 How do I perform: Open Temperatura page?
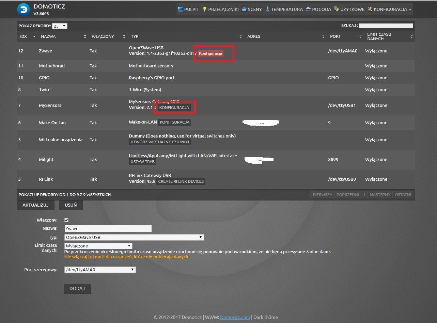pyautogui.click(x=284, y=9)
